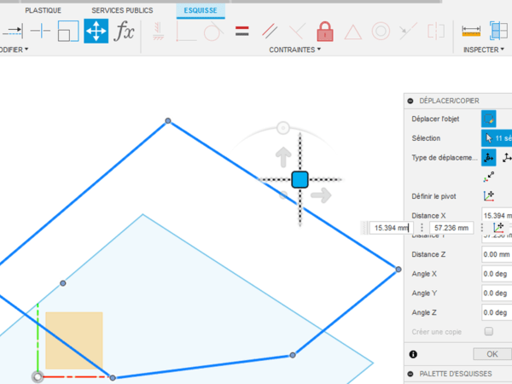This screenshot has width=512, height=384.
Task: Open the fx parameters tool
Action: 125,32
